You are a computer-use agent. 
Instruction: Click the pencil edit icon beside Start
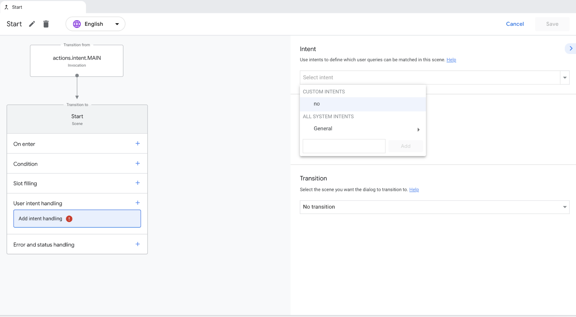coord(32,24)
